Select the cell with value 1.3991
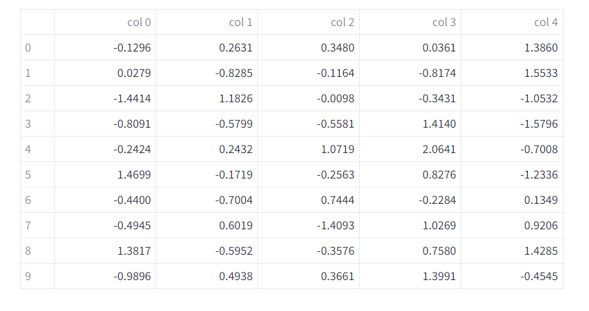 click(x=411, y=276)
